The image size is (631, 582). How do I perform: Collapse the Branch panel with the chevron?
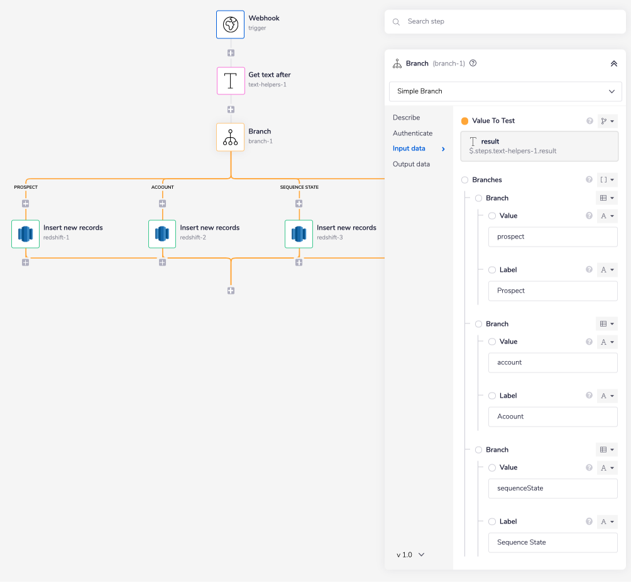[x=614, y=63]
